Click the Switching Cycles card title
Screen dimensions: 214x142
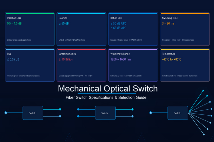pos(67,54)
